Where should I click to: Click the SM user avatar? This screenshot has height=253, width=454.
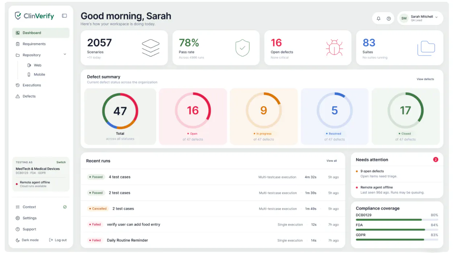click(404, 18)
